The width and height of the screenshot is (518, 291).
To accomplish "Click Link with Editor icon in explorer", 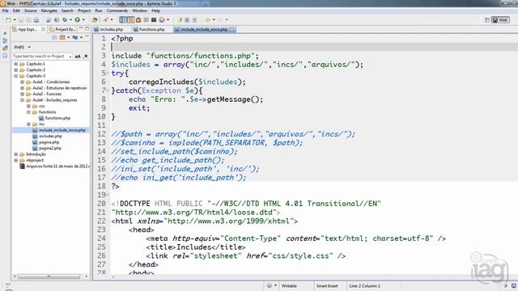I will coord(75,38).
